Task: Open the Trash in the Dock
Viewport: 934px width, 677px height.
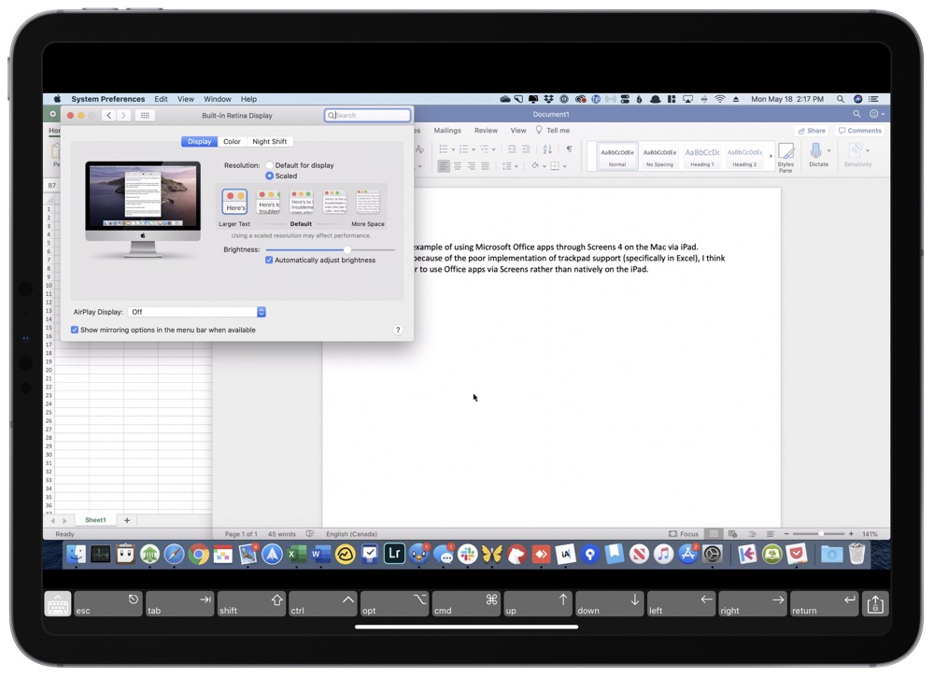Action: click(x=856, y=555)
